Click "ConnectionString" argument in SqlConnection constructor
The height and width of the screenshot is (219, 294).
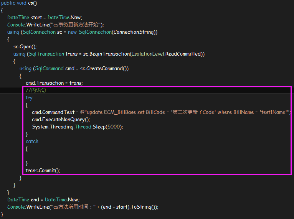134,32
